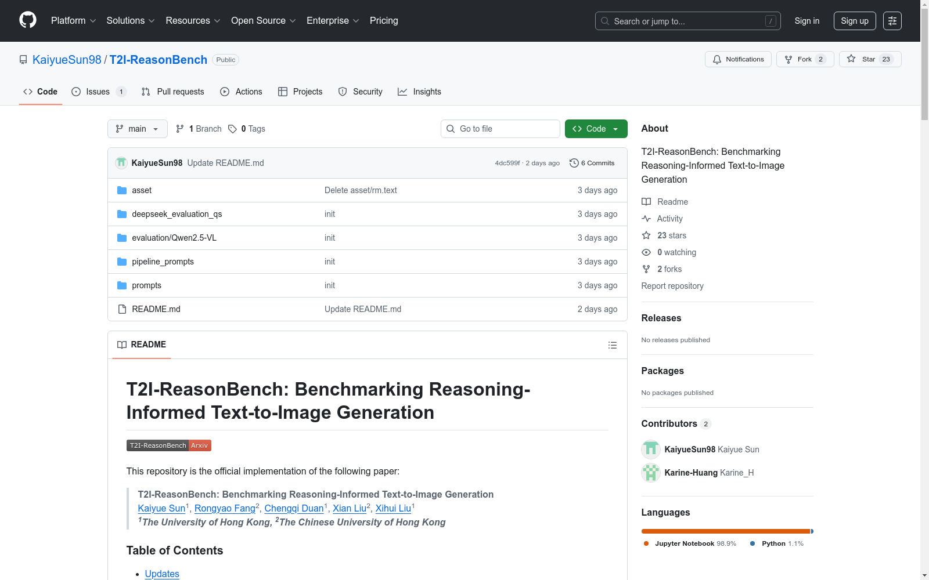Viewport: 929px width, 580px height.
Task: Click the repository icon before KaiyueSun98
Action: pos(23,60)
